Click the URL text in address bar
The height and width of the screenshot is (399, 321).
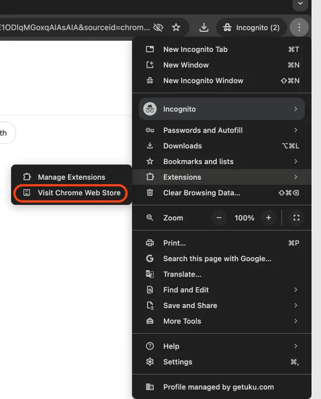tap(75, 27)
